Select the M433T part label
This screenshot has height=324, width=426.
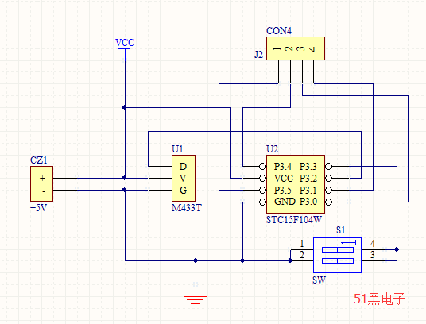(186, 208)
